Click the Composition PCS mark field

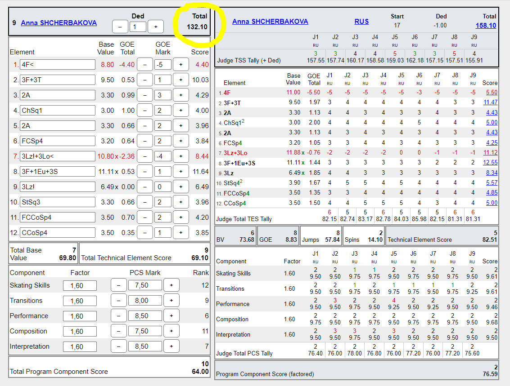[x=144, y=332]
